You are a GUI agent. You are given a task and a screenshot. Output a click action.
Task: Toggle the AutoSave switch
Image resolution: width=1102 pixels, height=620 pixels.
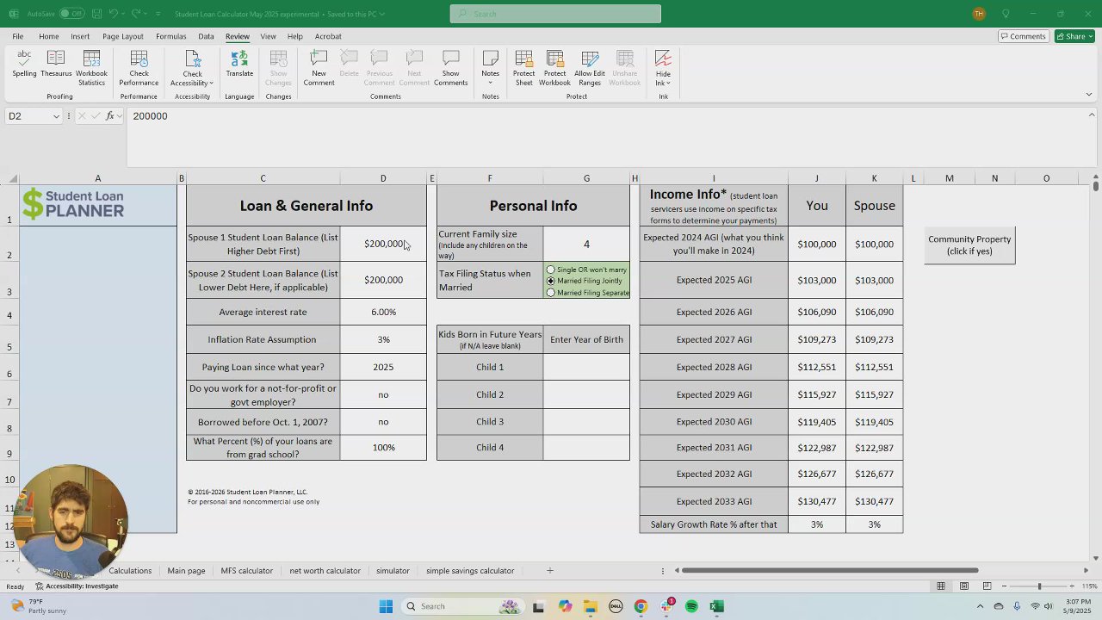pos(71,14)
